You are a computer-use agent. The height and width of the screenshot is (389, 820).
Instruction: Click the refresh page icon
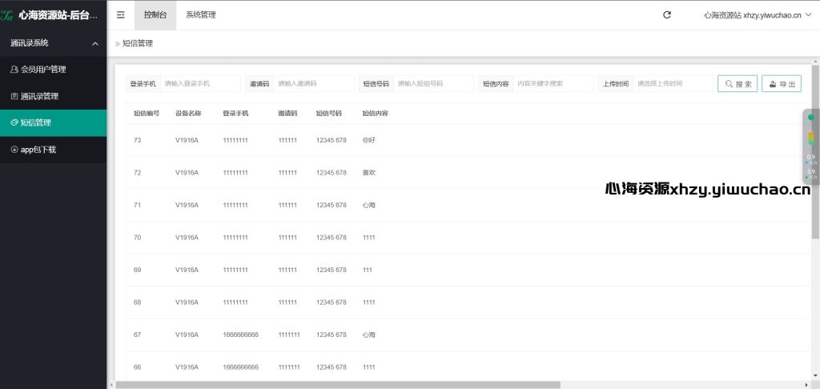(x=667, y=15)
